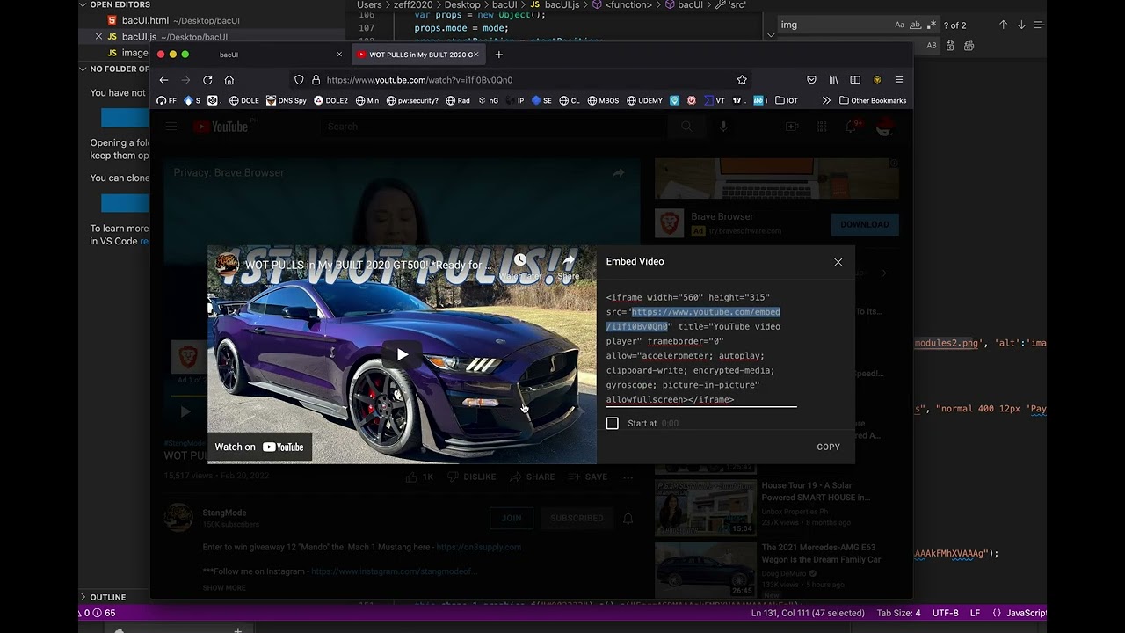This screenshot has width=1125, height=633.
Task: Open the DNS Spy bookmark
Action: point(287,101)
